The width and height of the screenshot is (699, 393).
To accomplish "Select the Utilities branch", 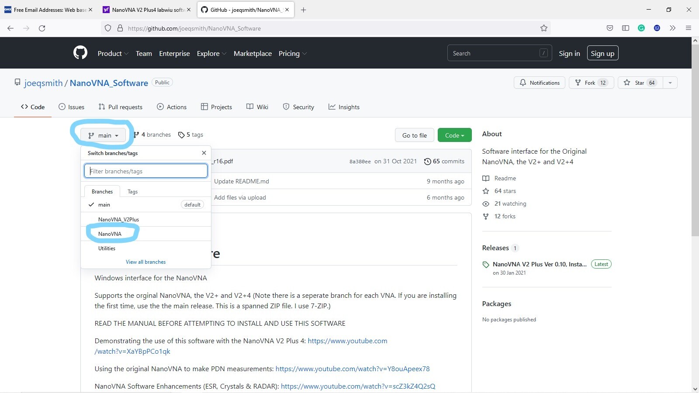I will (x=146, y=248).
